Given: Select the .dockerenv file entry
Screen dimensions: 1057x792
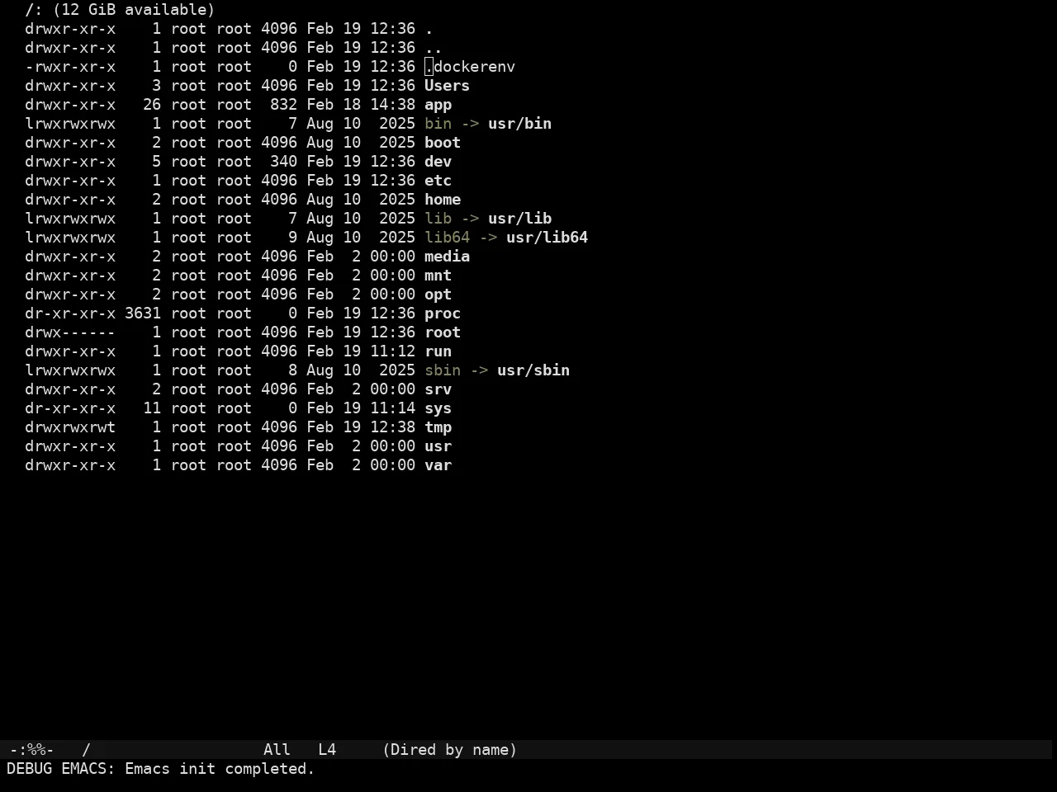Looking at the screenshot, I should tap(470, 67).
